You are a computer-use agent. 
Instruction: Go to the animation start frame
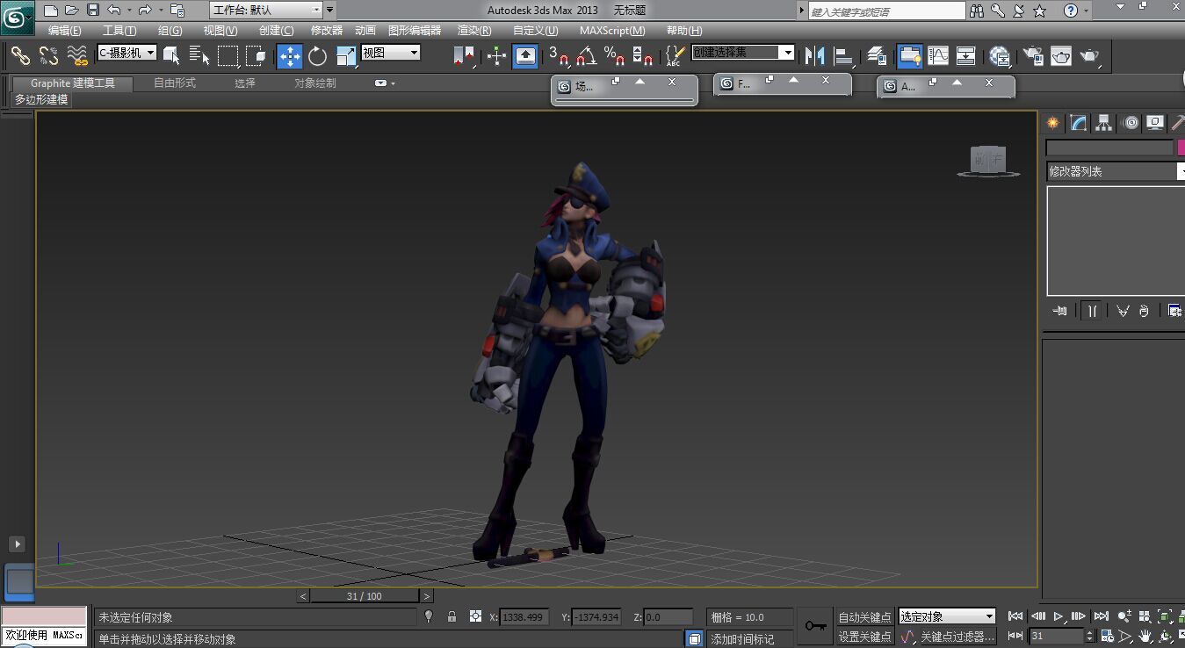coord(1015,616)
